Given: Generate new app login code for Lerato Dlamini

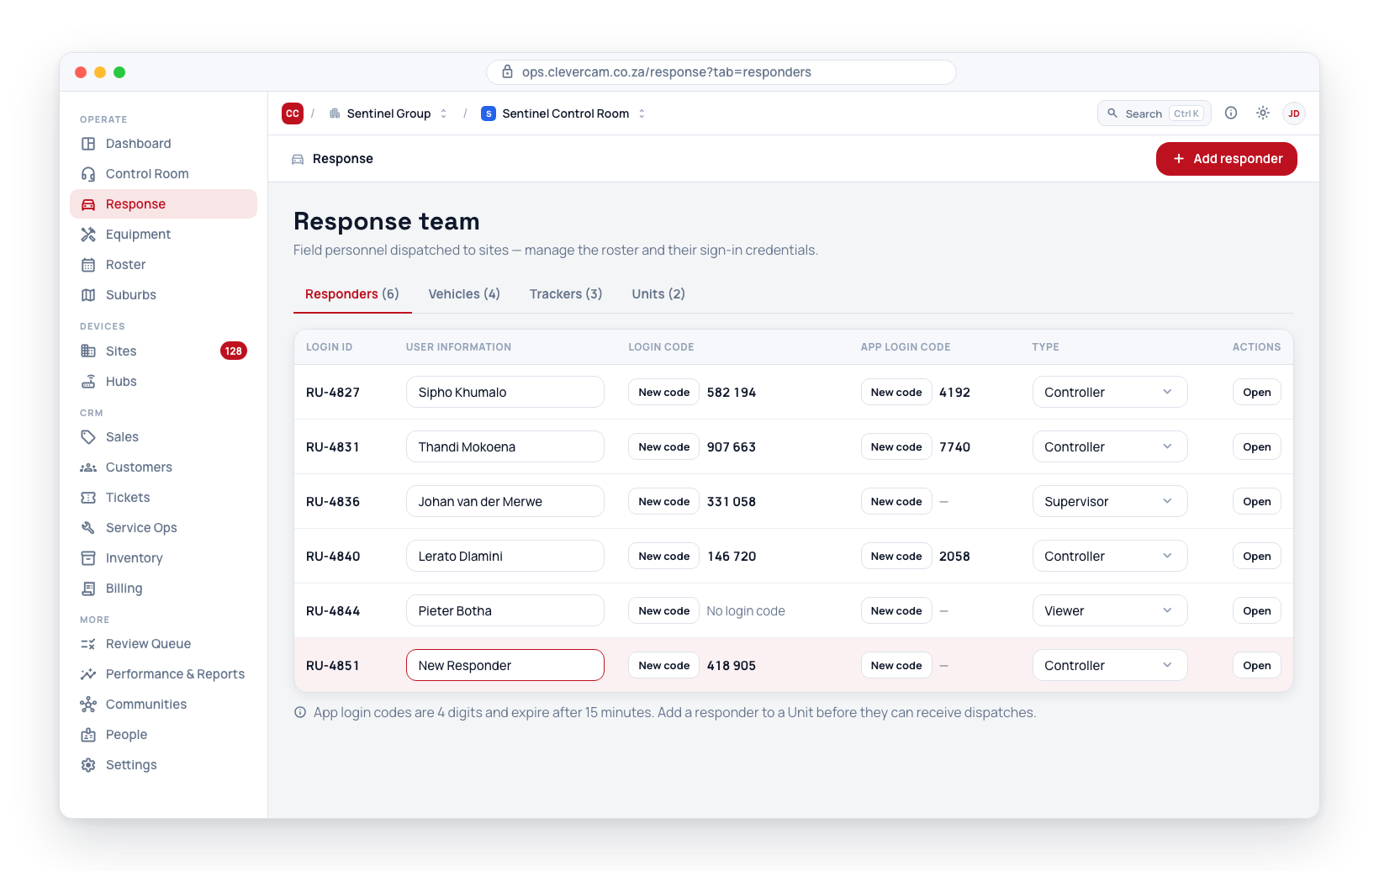Looking at the screenshot, I should coord(896,556).
